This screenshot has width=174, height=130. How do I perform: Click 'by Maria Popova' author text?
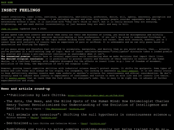[x=31, y=109]
